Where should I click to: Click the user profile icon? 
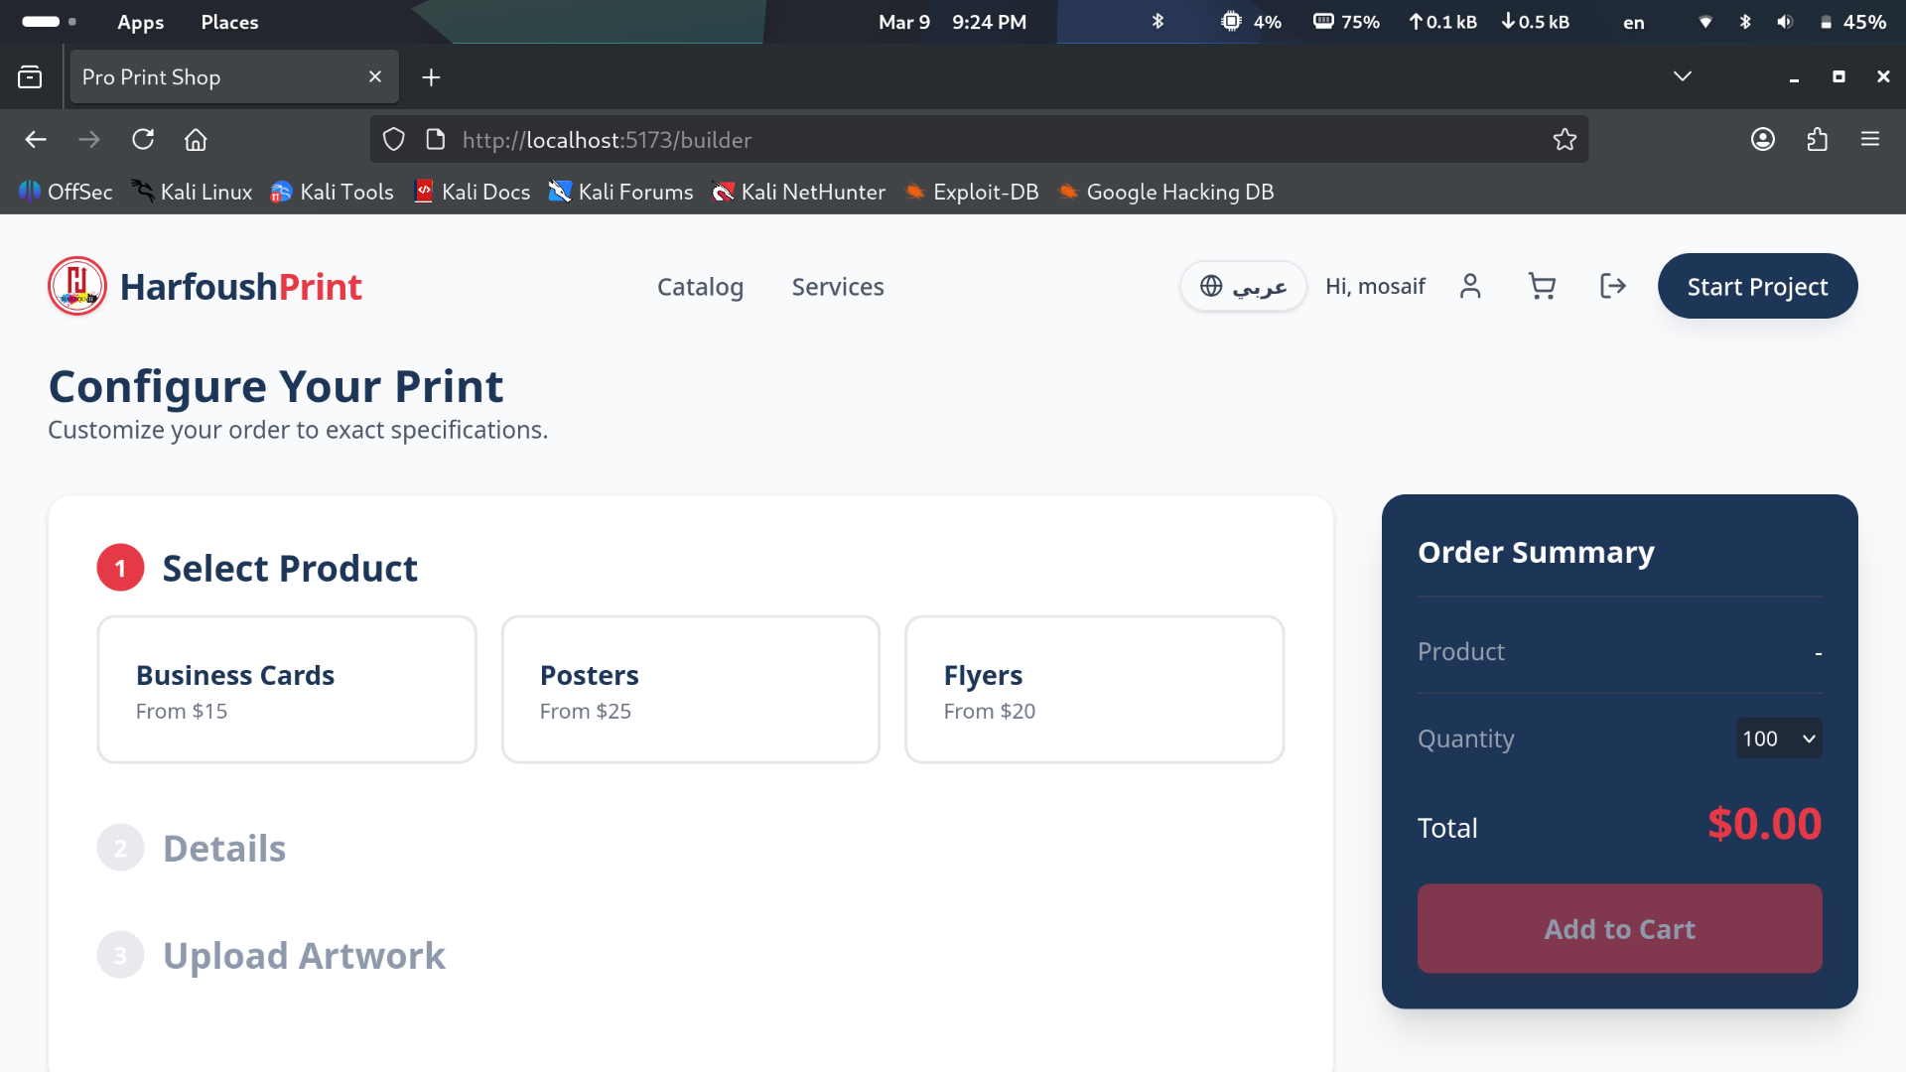pos(1470,287)
